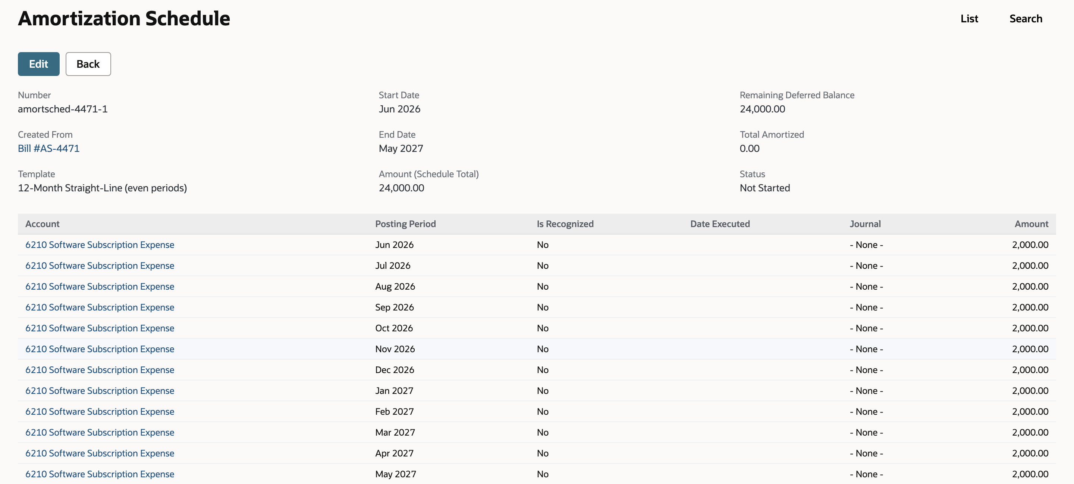Select Total Amortized value 0.00

(749, 149)
